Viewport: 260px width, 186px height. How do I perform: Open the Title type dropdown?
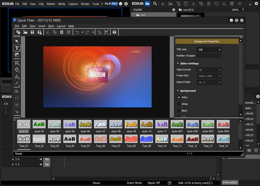click(x=210, y=50)
